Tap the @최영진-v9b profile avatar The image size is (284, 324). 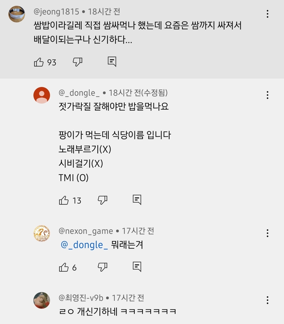tap(42, 300)
